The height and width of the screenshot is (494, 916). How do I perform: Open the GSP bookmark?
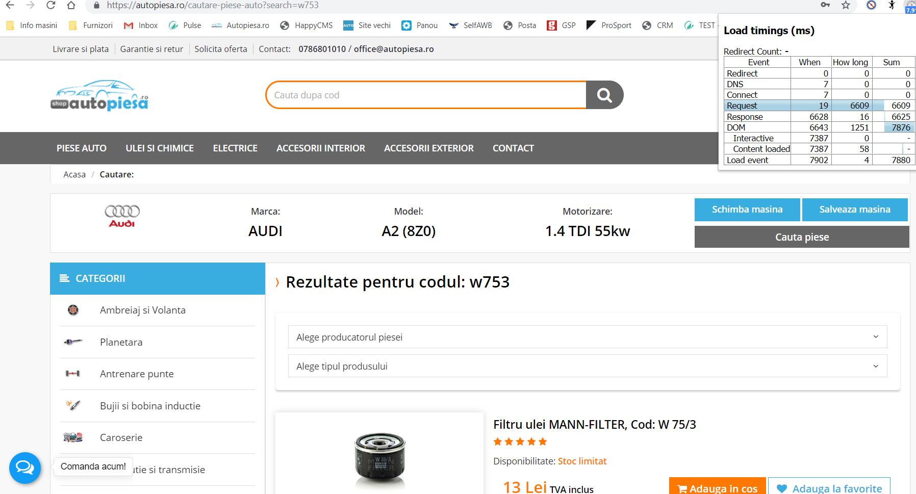pyautogui.click(x=561, y=25)
